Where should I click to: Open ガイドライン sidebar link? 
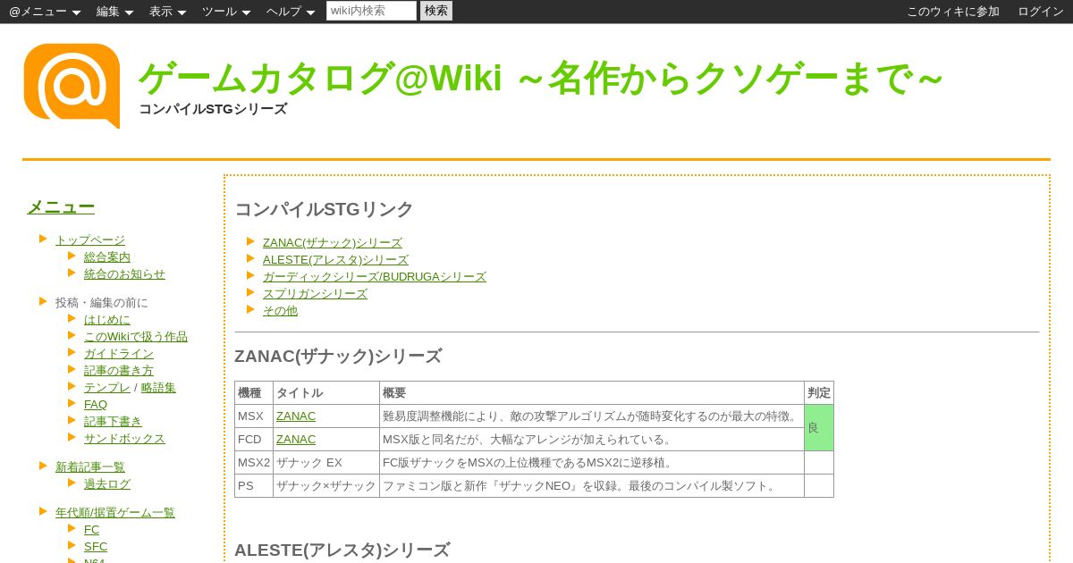(119, 353)
